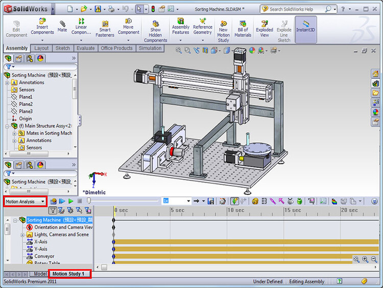Expand the Lights, Cameras and Scene node
Screen dimensions: 383x288
22,235
